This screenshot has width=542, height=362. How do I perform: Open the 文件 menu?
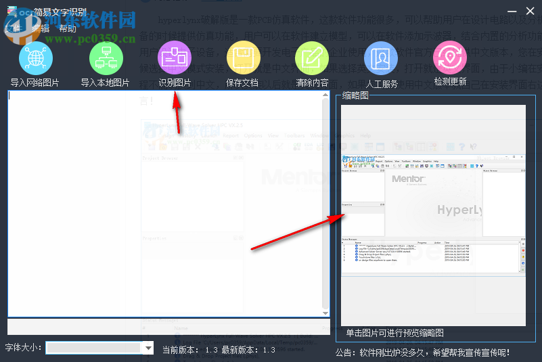[13, 28]
